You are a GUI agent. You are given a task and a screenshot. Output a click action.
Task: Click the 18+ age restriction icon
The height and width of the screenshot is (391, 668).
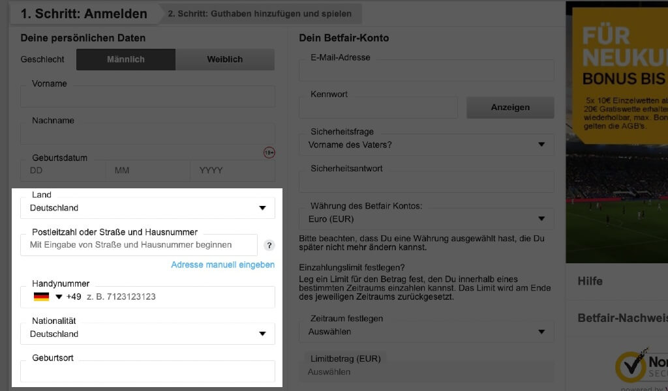[x=269, y=152]
